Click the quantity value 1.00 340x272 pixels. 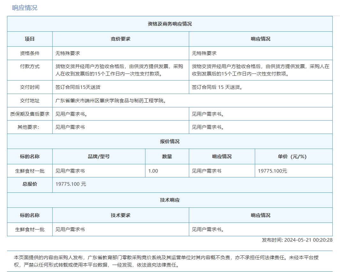(153, 171)
